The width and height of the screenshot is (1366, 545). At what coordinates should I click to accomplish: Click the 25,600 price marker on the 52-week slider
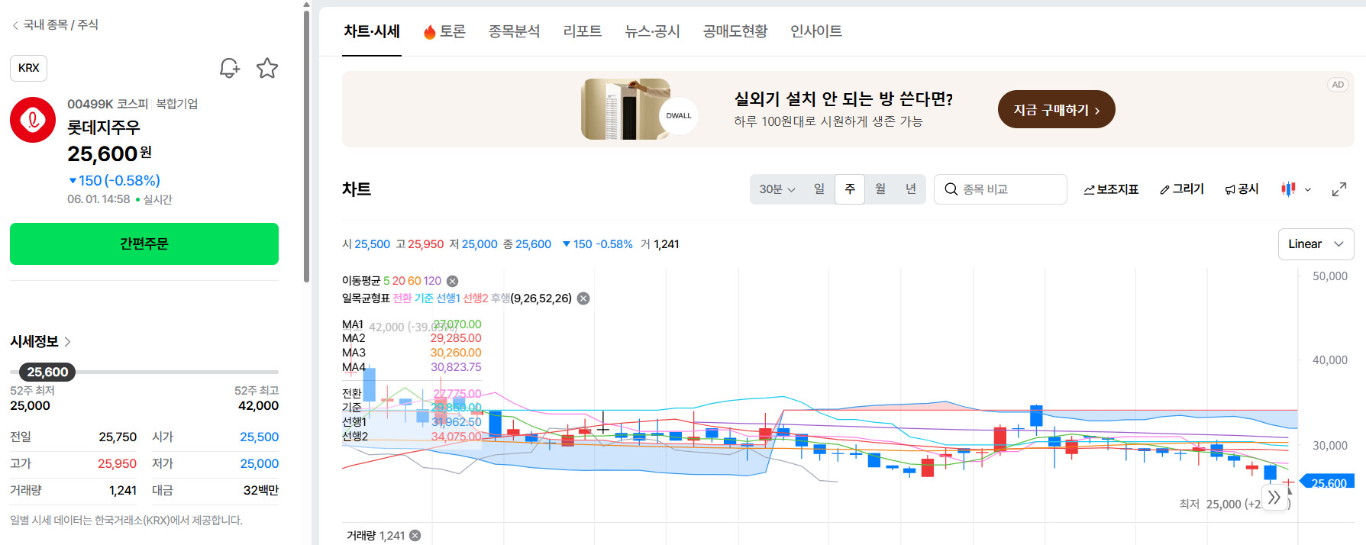coord(47,372)
